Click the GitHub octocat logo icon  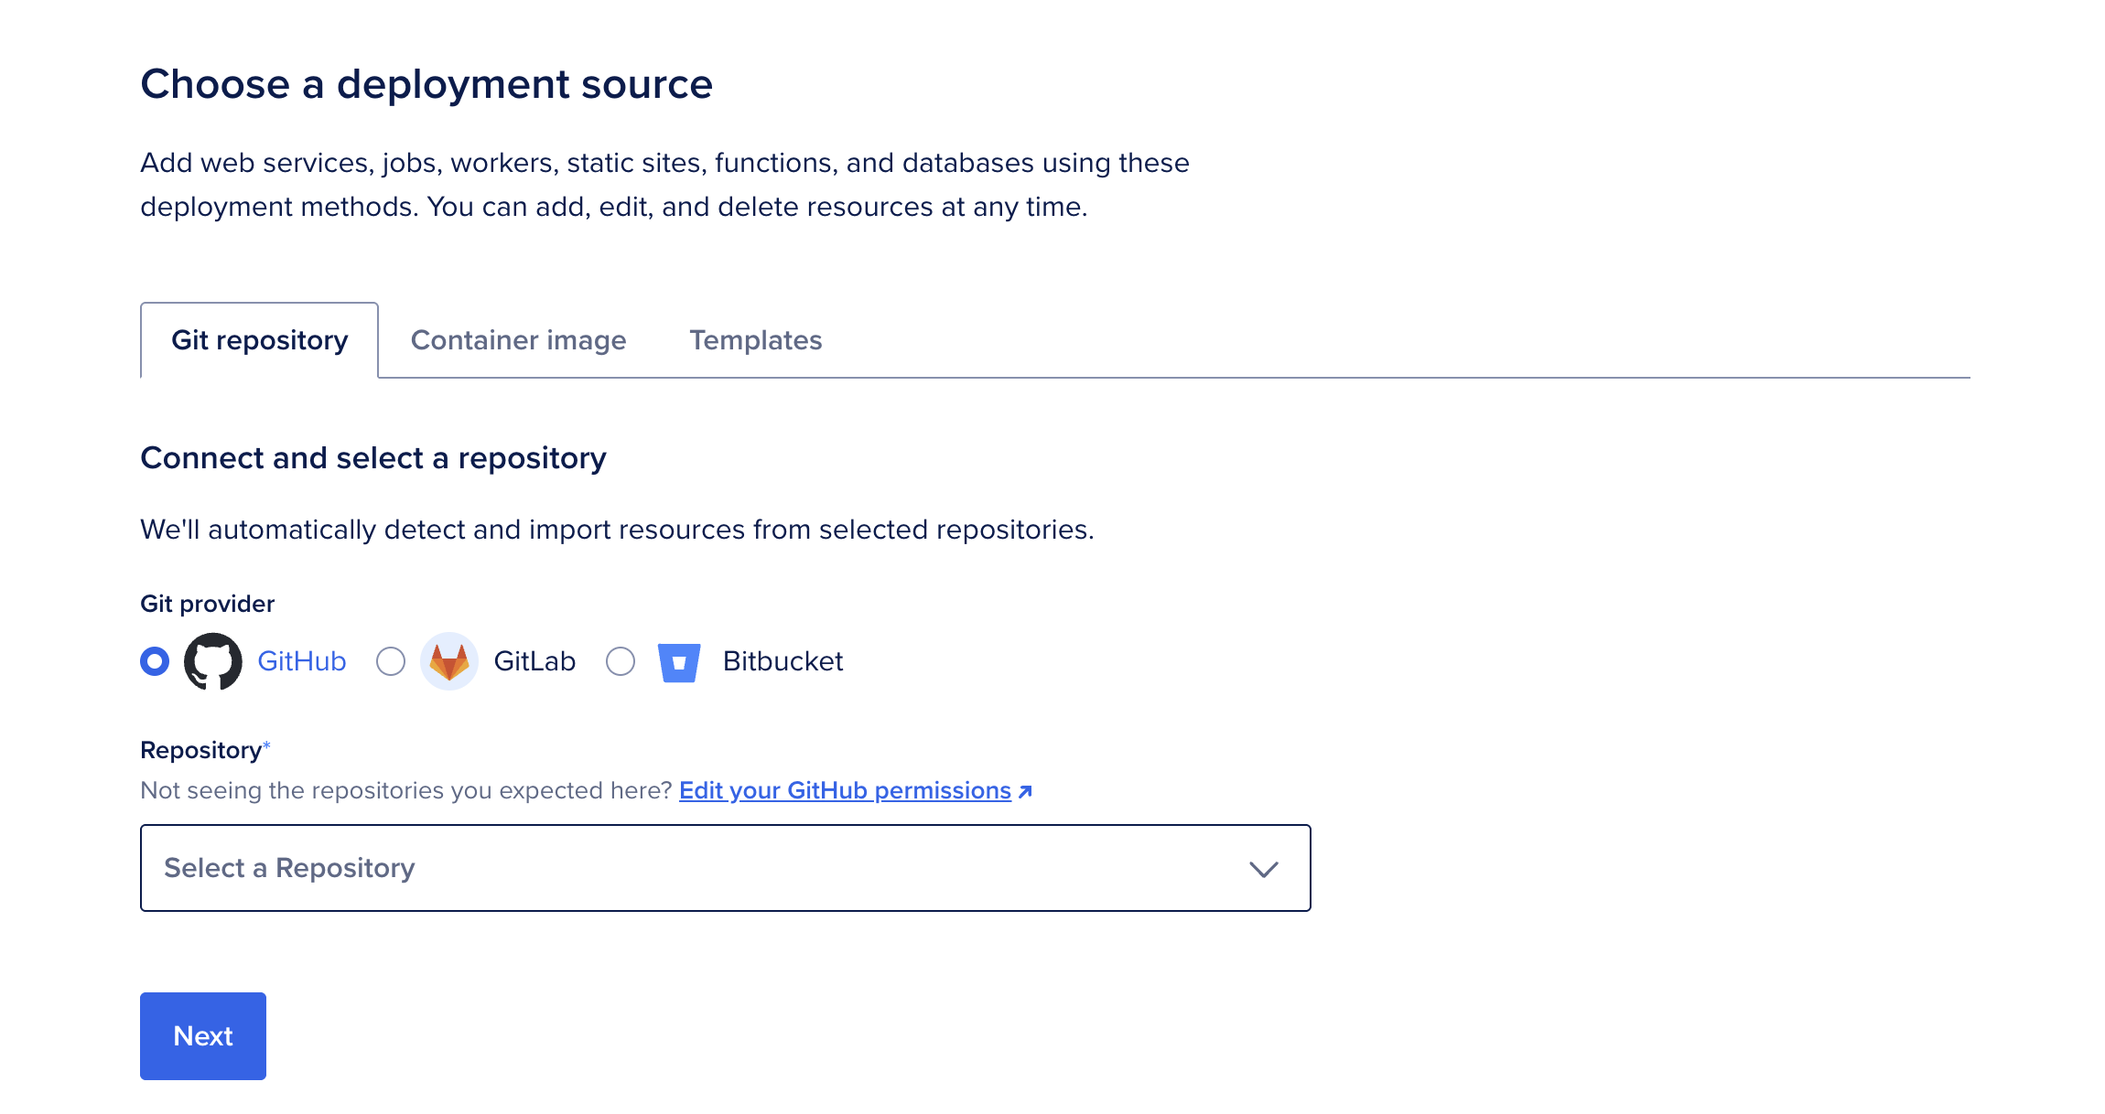click(213, 661)
